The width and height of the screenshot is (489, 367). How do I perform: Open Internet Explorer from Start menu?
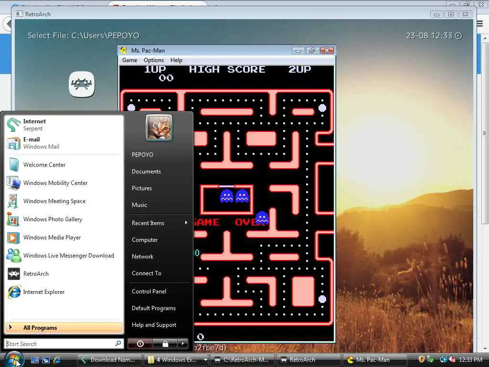click(64, 292)
